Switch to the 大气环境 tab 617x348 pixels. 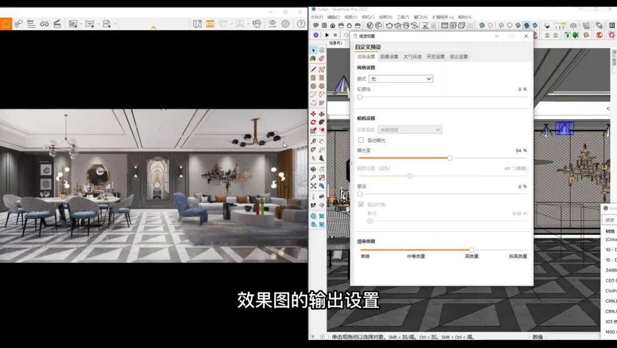pos(412,56)
